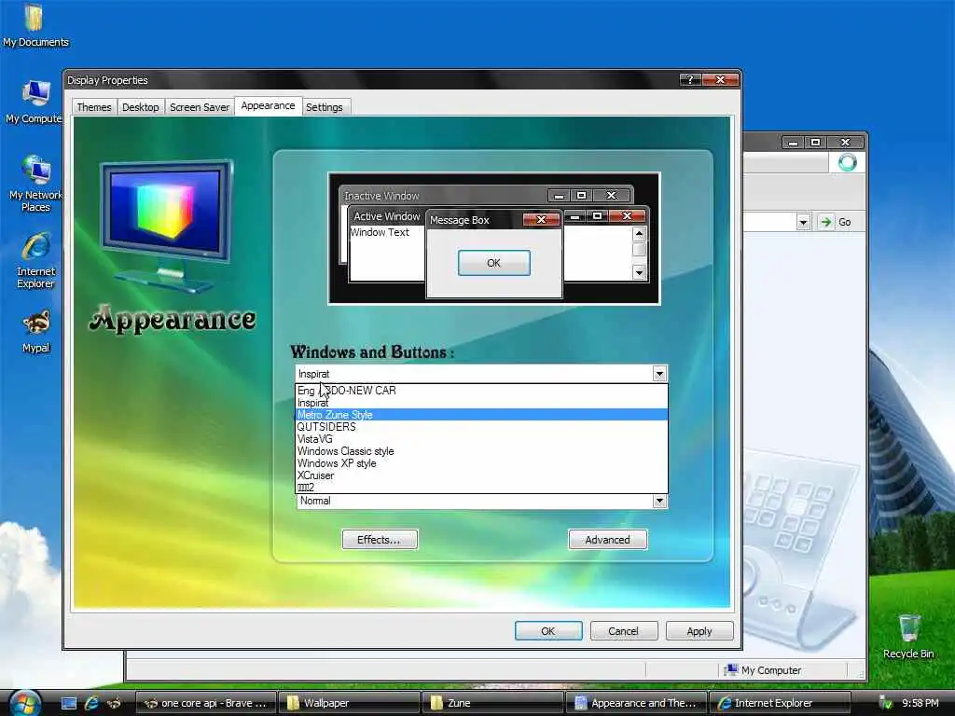Open My Computer desktop icon

tap(35, 101)
